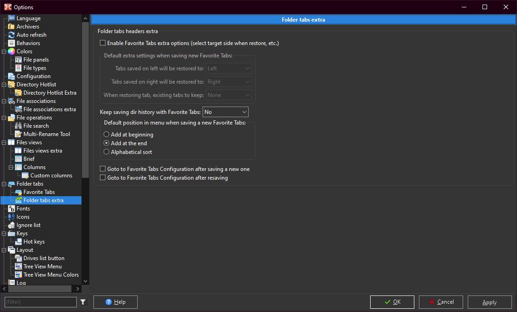This screenshot has height=312, width=517.
Task: Click the Archivers icon in tree
Action: 12,27
